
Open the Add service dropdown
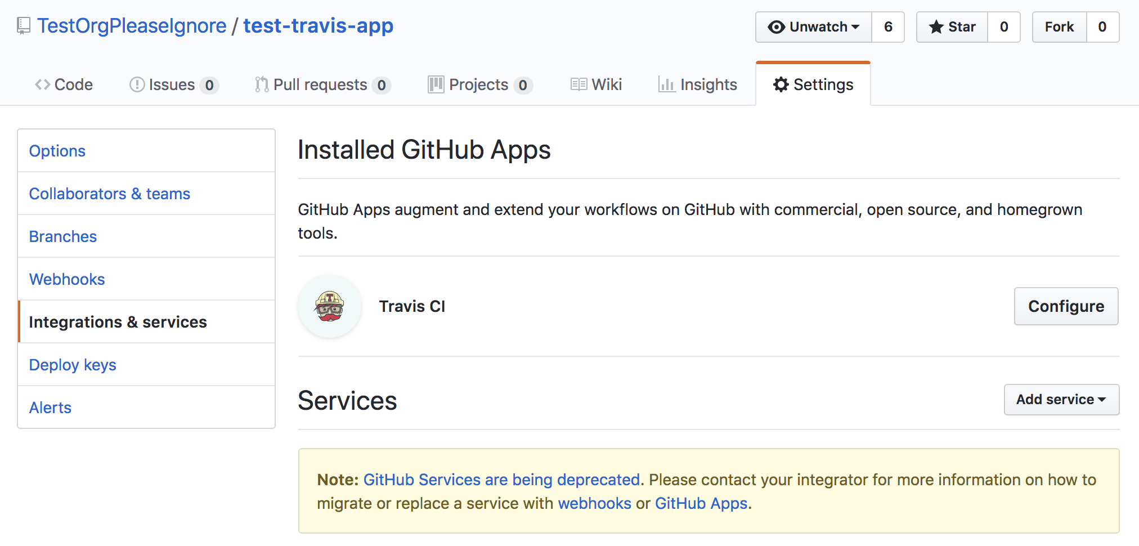pos(1061,400)
